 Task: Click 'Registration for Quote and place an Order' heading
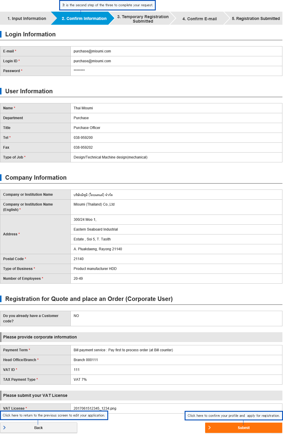[x=89, y=299]
